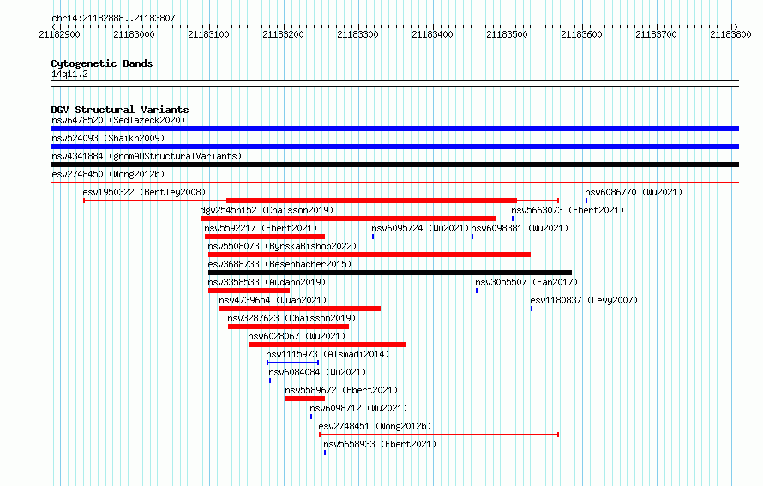Screen dimensions: 763x486
Task: Select the red bar under nsv5592217
Action: tap(265, 237)
